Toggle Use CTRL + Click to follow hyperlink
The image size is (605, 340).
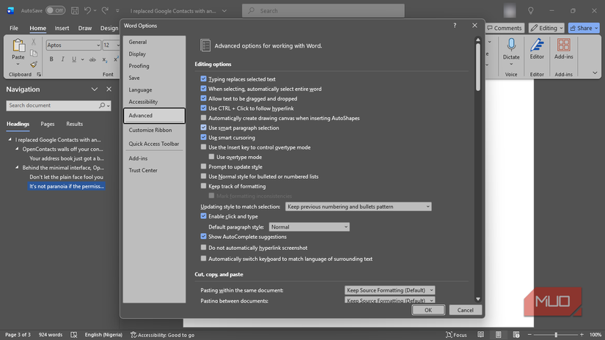point(203,108)
